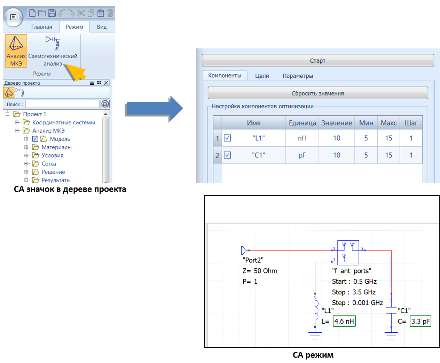The height and width of the screenshot is (363, 440).
Task: Open the round application menu button
Action: [x=13, y=17]
